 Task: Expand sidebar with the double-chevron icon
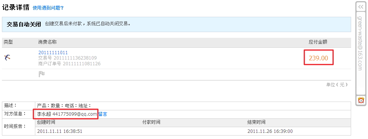(x=361, y=7)
